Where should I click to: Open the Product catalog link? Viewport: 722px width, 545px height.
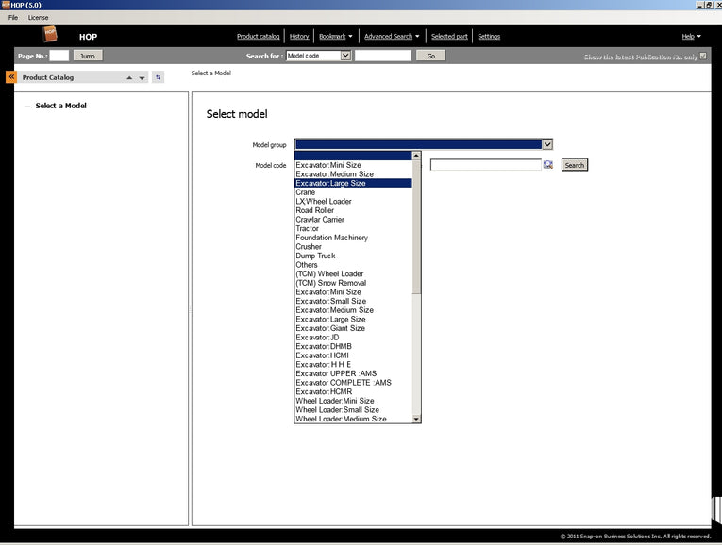[x=258, y=36]
